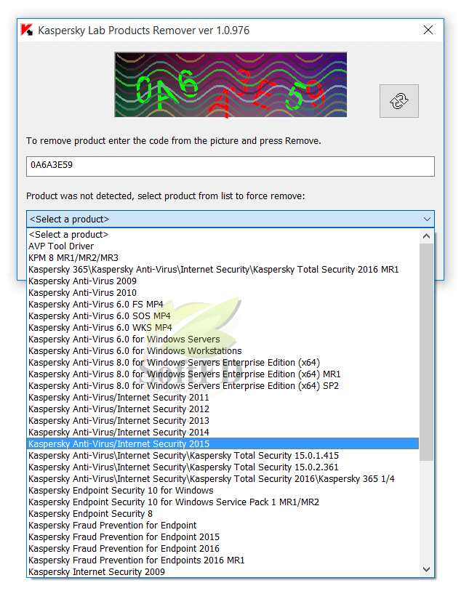Choose Anti-Virus/Internet Security 2012

point(223,409)
